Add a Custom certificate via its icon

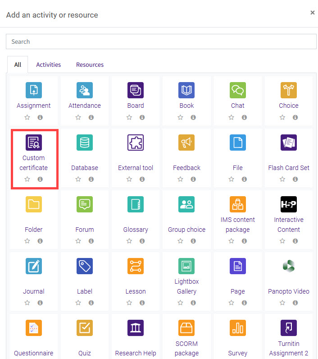[34, 143]
